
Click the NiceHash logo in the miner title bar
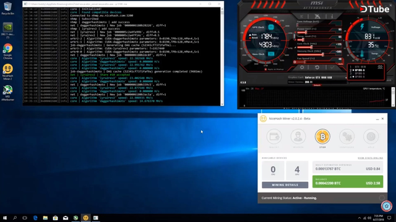(263, 118)
